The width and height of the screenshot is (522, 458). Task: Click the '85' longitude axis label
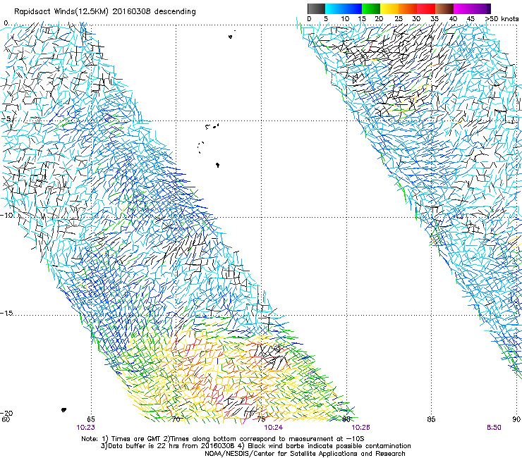coord(431,419)
